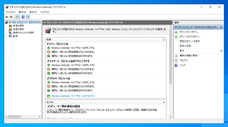Click private profile firewall-on green shield icon
Screen dimensions: 228x127
tap(49, 65)
